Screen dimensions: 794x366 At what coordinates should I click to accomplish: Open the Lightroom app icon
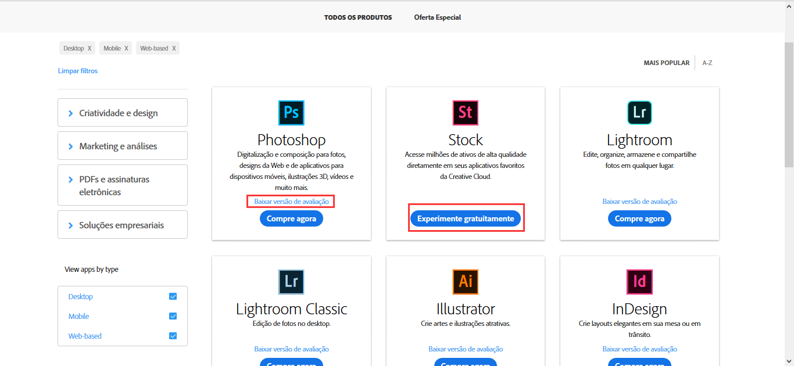[639, 112]
